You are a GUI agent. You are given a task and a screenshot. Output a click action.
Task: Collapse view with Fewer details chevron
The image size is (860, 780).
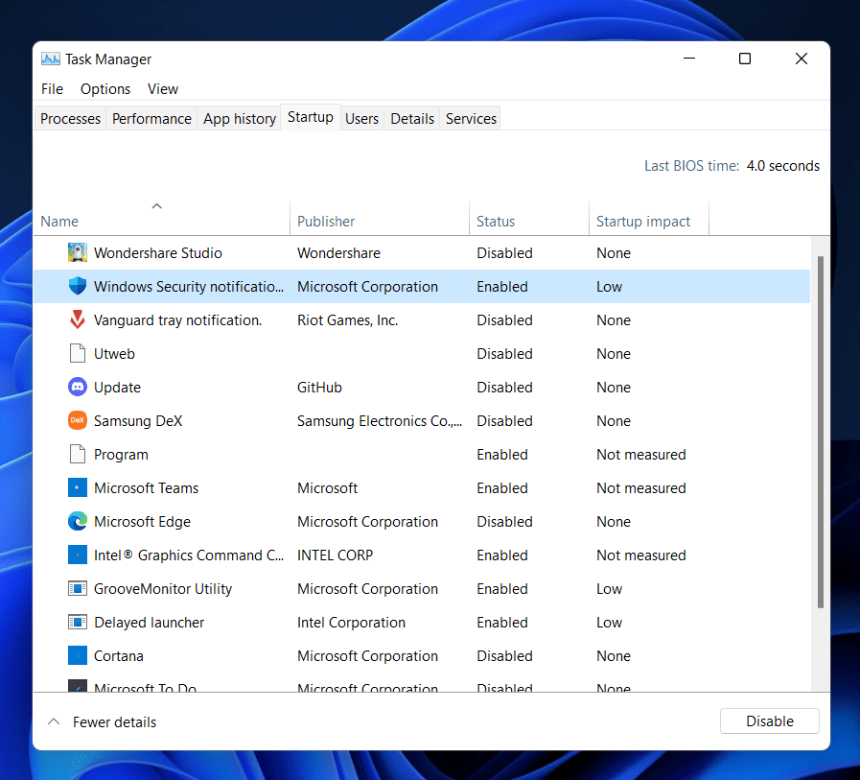click(x=55, y=721)
